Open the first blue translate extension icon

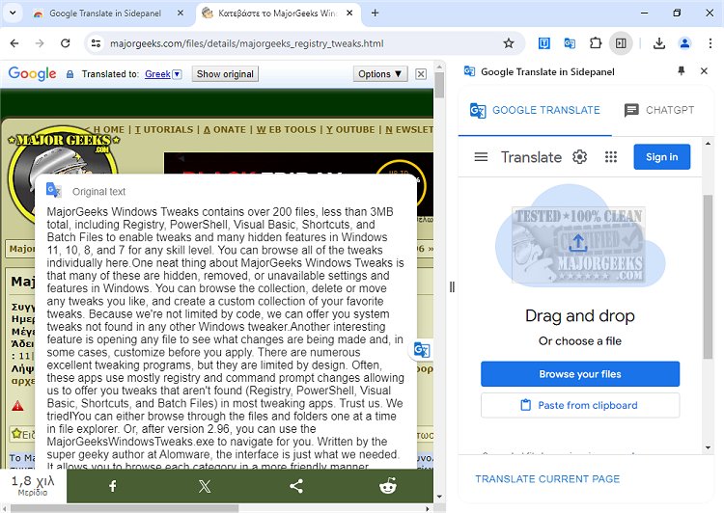(543, 43)
